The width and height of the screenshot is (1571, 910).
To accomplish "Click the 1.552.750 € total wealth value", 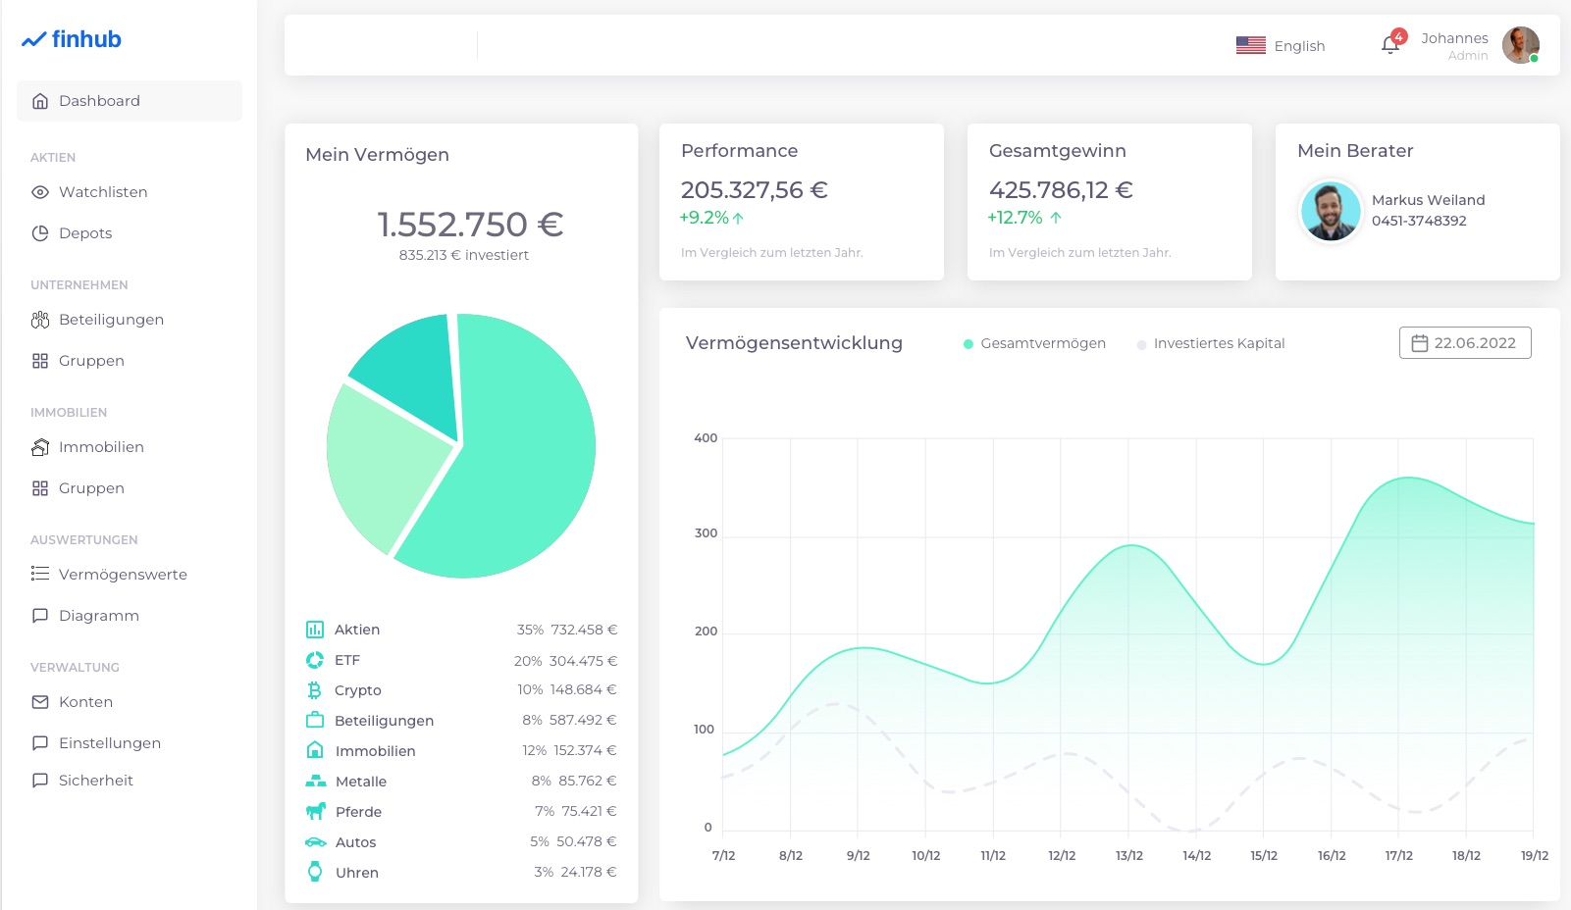I will point(470,225).
